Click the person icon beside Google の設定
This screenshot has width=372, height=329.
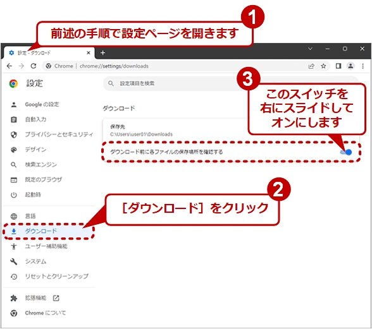14,104
